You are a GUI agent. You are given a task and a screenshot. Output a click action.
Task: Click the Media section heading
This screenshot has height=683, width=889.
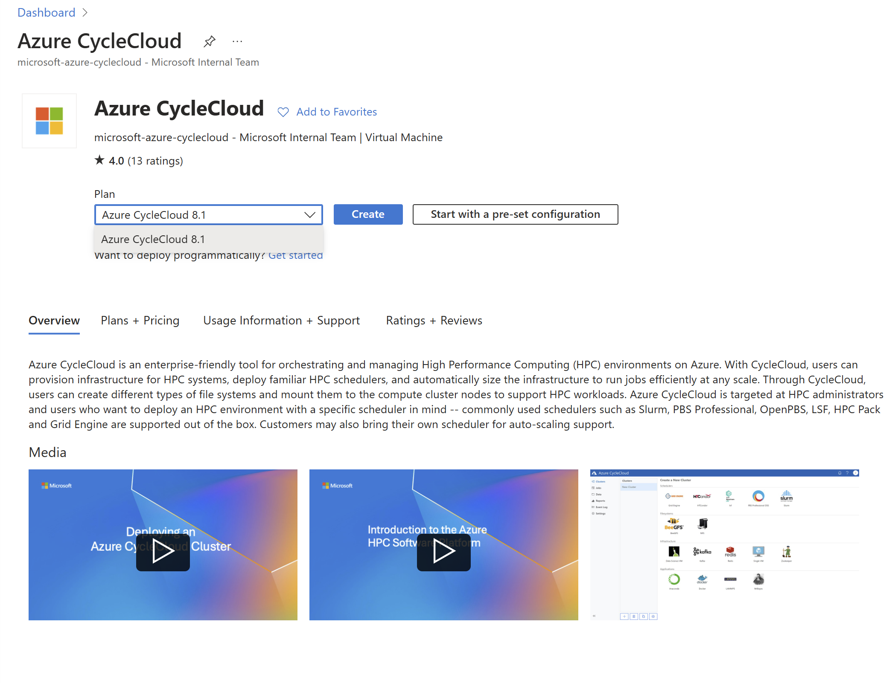tap(47, 452)
